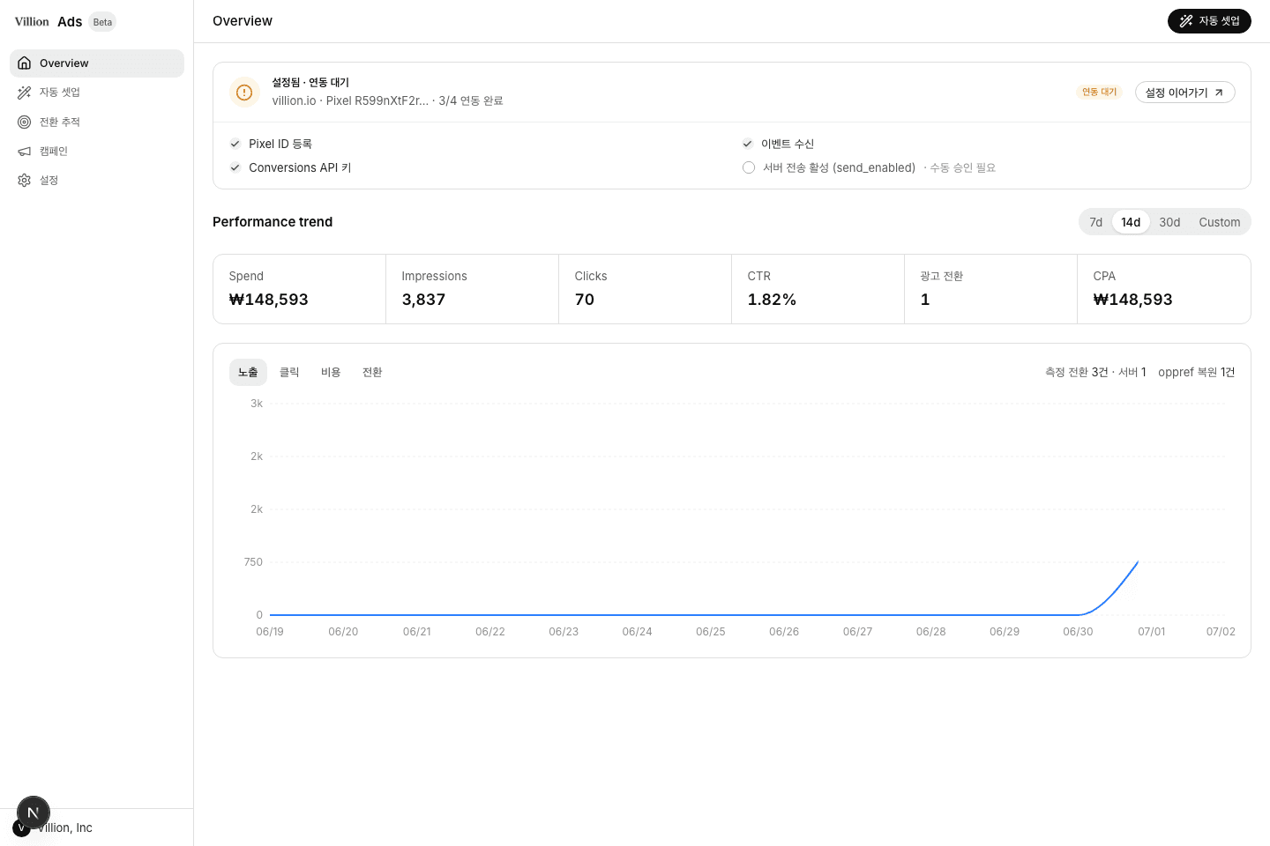Switch chart to the 클릭 tab
The image size is (1270, 846).
[x=289, y=373]
